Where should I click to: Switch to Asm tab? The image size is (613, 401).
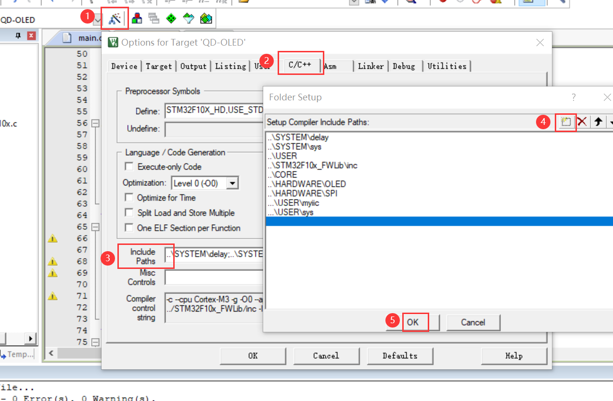tap(330, 66)
